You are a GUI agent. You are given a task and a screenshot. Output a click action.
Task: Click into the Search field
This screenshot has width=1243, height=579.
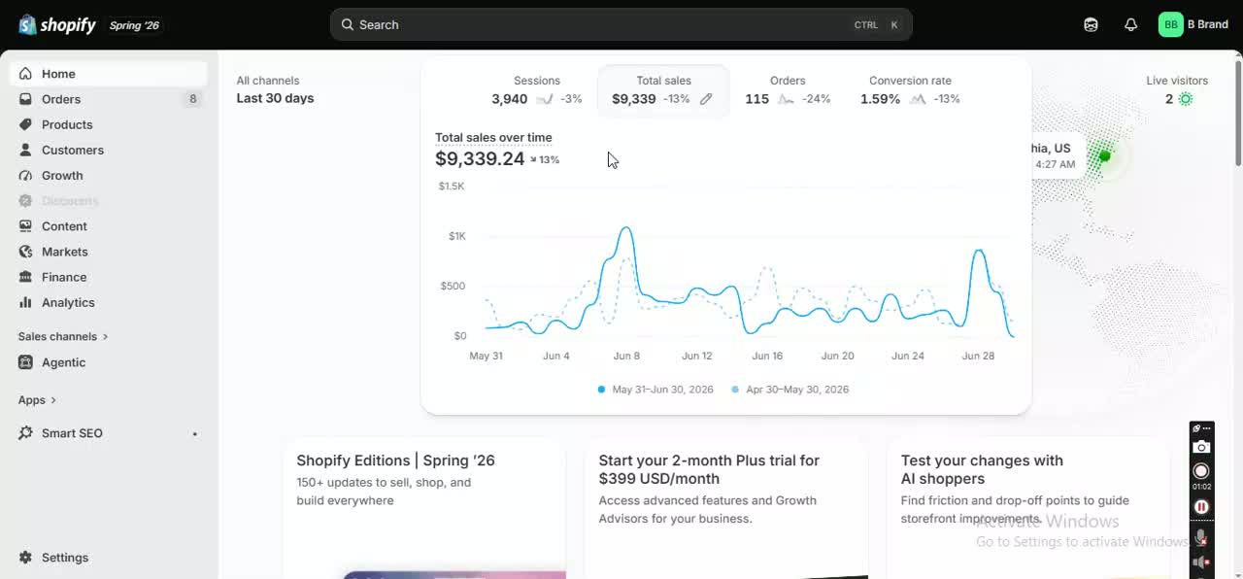pyautogui.click(x=621, y=24)
